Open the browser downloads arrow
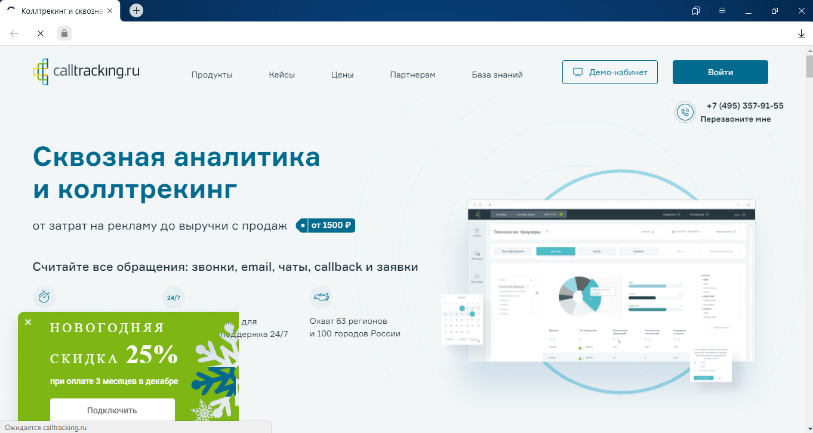Image resolution: width=813 pixels, height=433 pixels. (802, 34)
